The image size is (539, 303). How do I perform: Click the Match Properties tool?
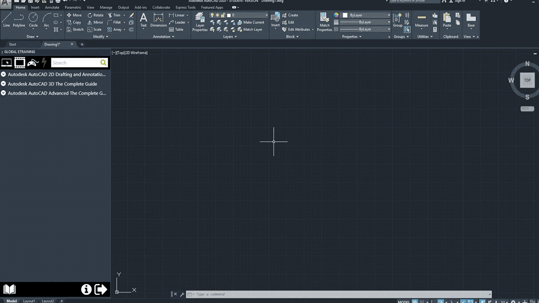[324, 22]
